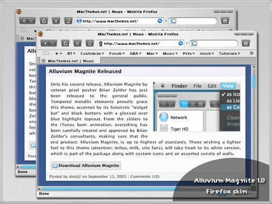Click the Go arrow beside front URL

tap(181, 44)
